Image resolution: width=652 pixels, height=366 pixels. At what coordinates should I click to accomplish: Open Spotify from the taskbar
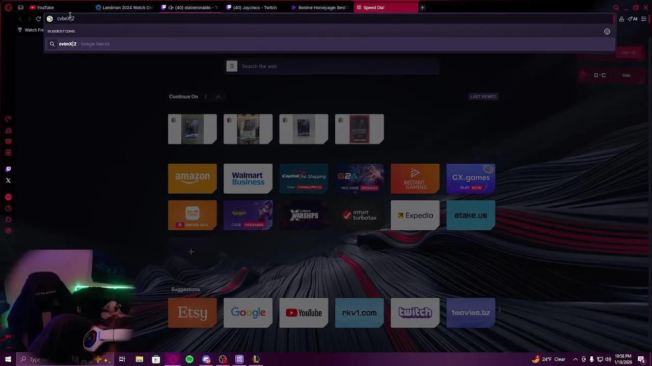[189, 359]
